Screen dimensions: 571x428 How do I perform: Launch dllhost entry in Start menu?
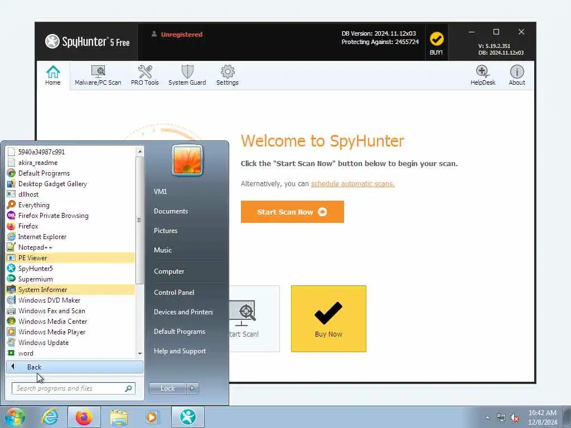tap(71, 194)
